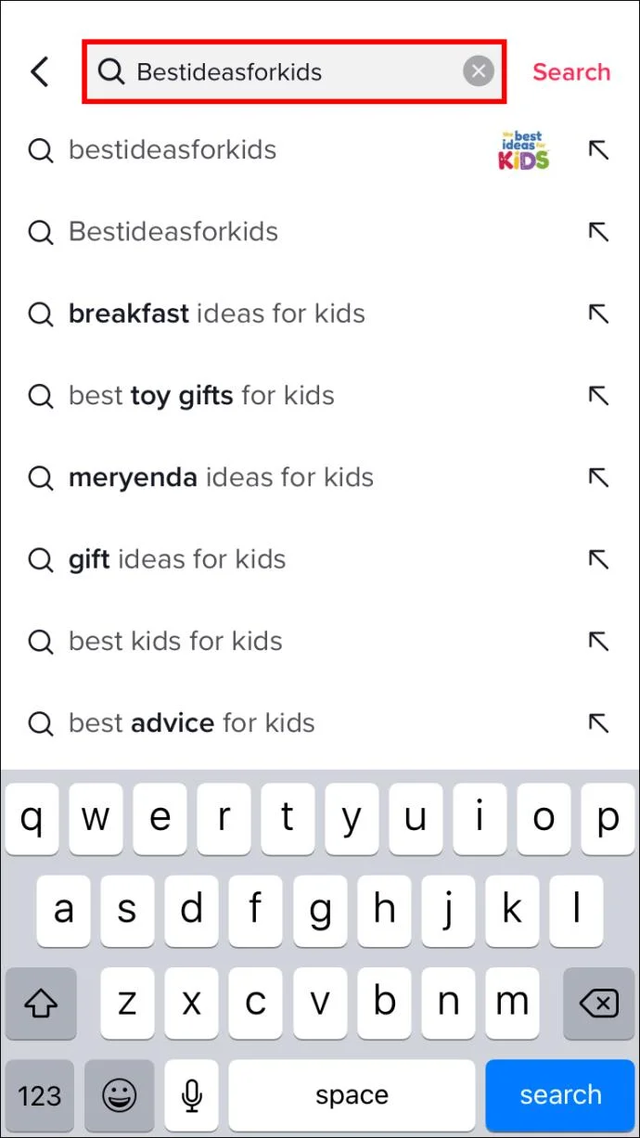This screenshot has width=640, height=1138.
Task: Tap the Best Ideas for Kids profile thumbnail
Action: tap(524, 150)
